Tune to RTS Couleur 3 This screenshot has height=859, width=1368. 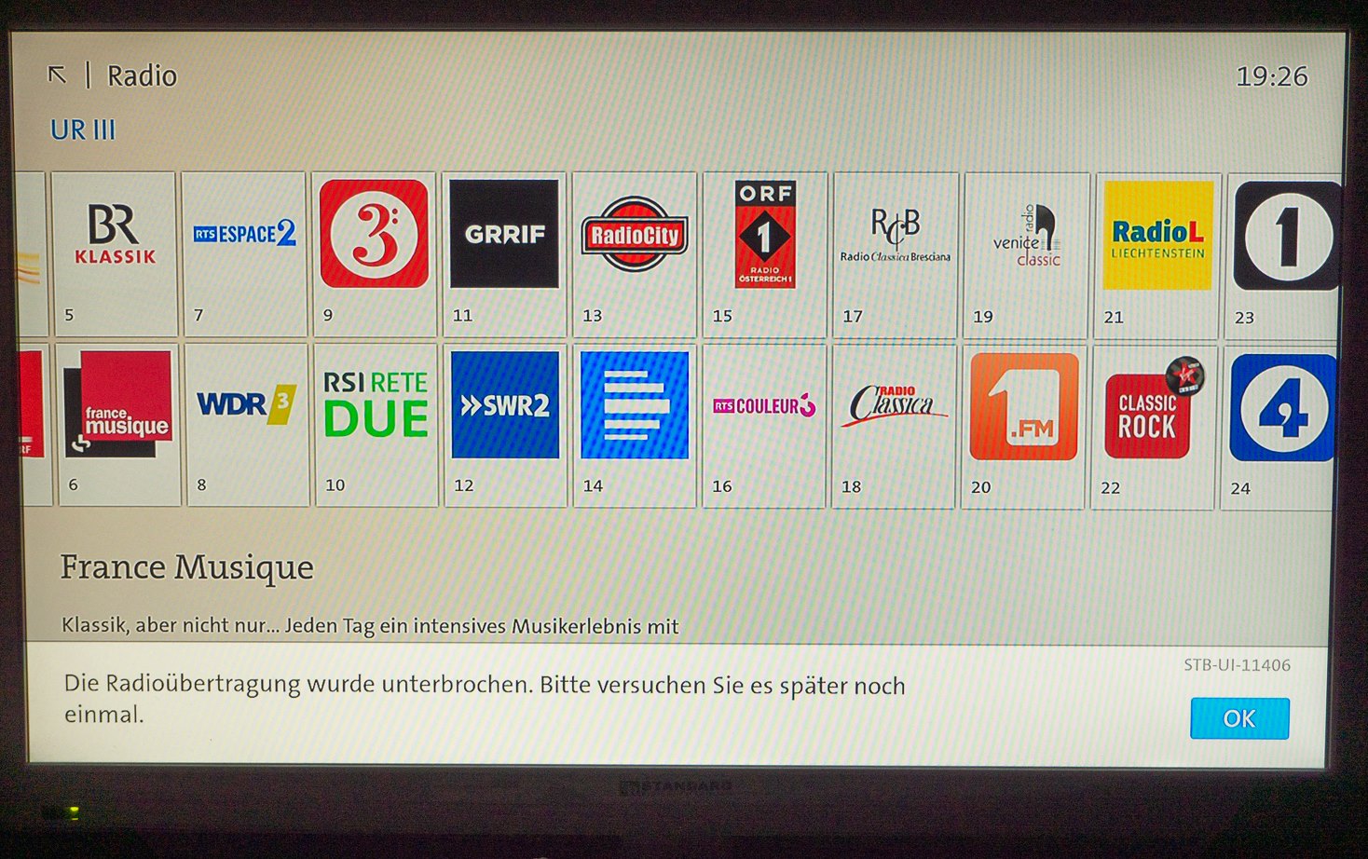[764, 426]
